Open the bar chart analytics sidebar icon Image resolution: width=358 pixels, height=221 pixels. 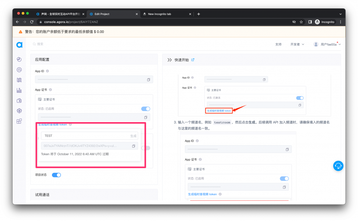[x=19, y=90]
